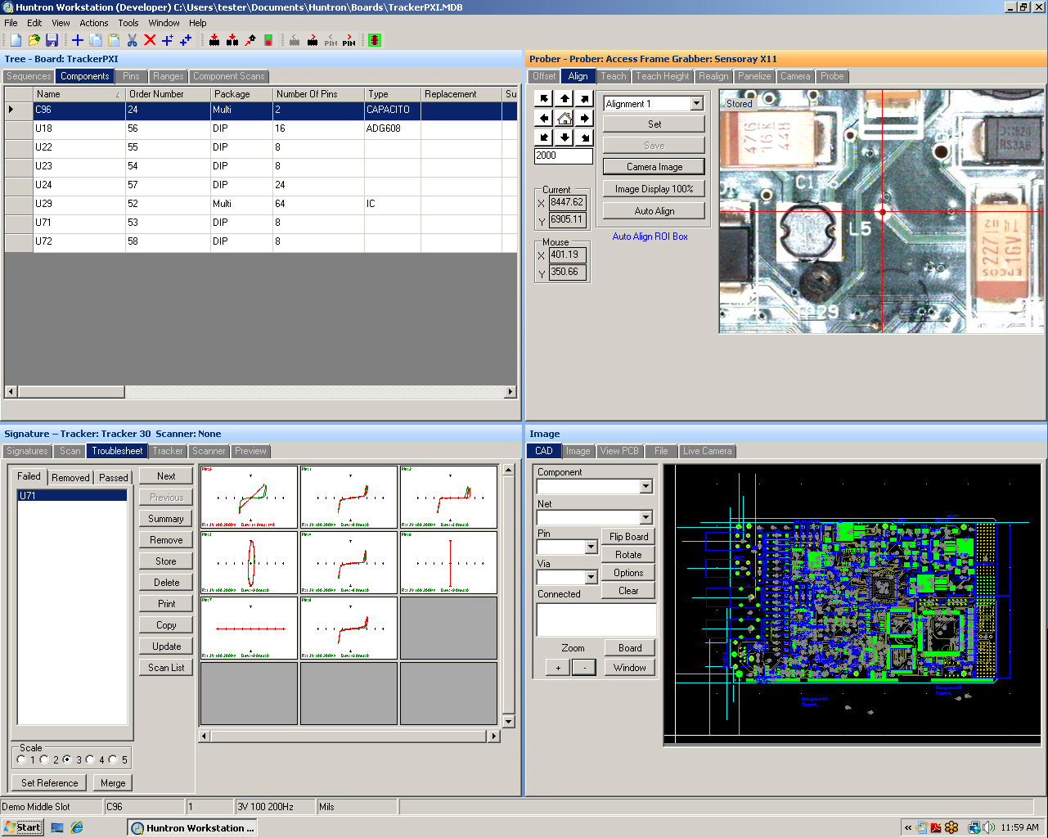The image size is (1048, 838).
Task: Open the Pin dropdown
Action: (x=591, y=547)
